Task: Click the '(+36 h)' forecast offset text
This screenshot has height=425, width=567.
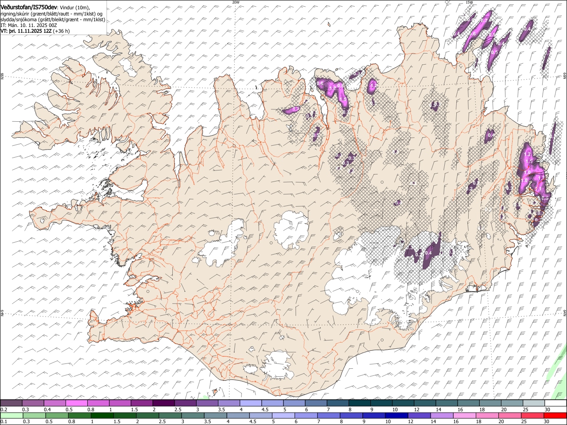Action: (x=61, y=31)
